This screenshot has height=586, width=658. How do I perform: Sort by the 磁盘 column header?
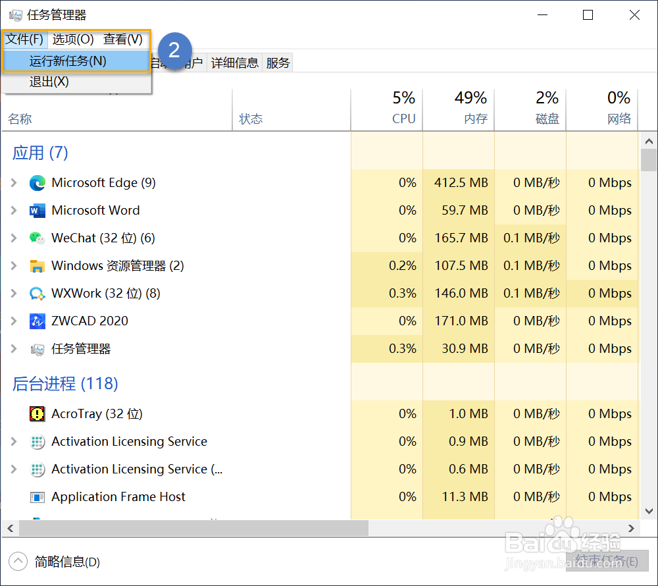tap(530, 110)
